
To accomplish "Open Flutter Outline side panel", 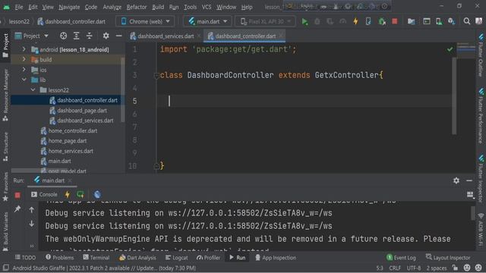I will 481,55.
